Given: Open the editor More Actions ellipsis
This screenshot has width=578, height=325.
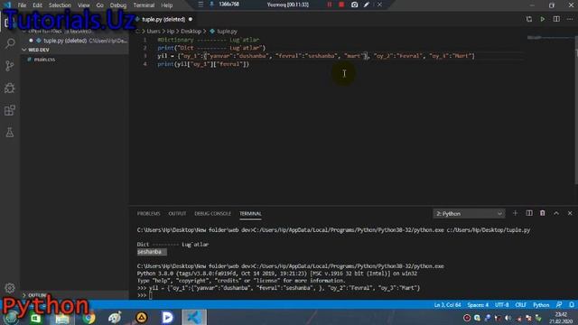Looking at the screenshot, I should tap(570, 19).
